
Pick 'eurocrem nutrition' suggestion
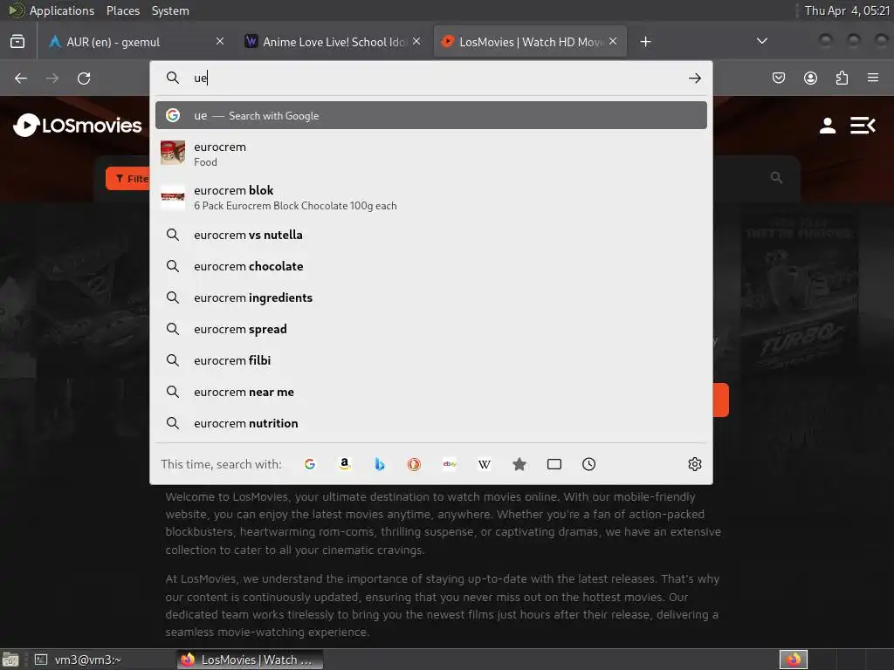click(431, 423)
